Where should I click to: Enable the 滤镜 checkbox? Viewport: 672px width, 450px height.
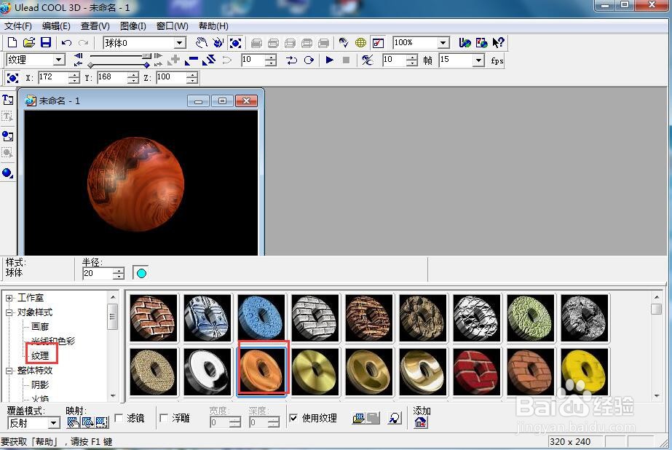119,418
